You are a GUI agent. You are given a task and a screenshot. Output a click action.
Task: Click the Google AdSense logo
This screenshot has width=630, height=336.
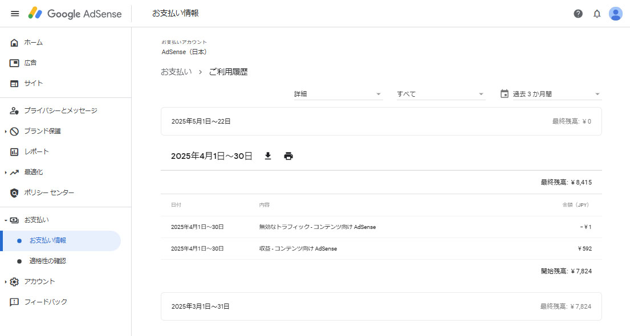click(75, 14)
